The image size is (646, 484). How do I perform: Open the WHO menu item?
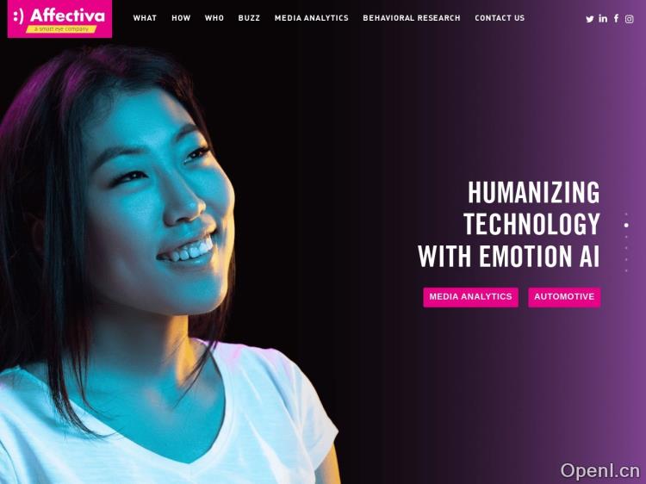[214, 18]
